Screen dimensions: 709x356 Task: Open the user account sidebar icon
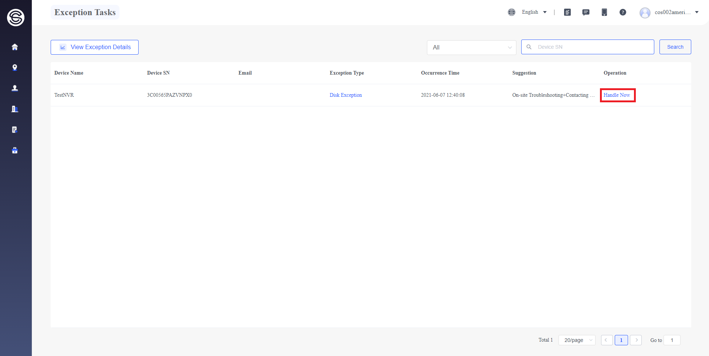[15, 88]
